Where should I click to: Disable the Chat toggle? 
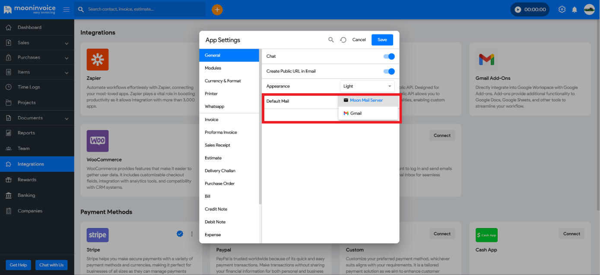389,56
